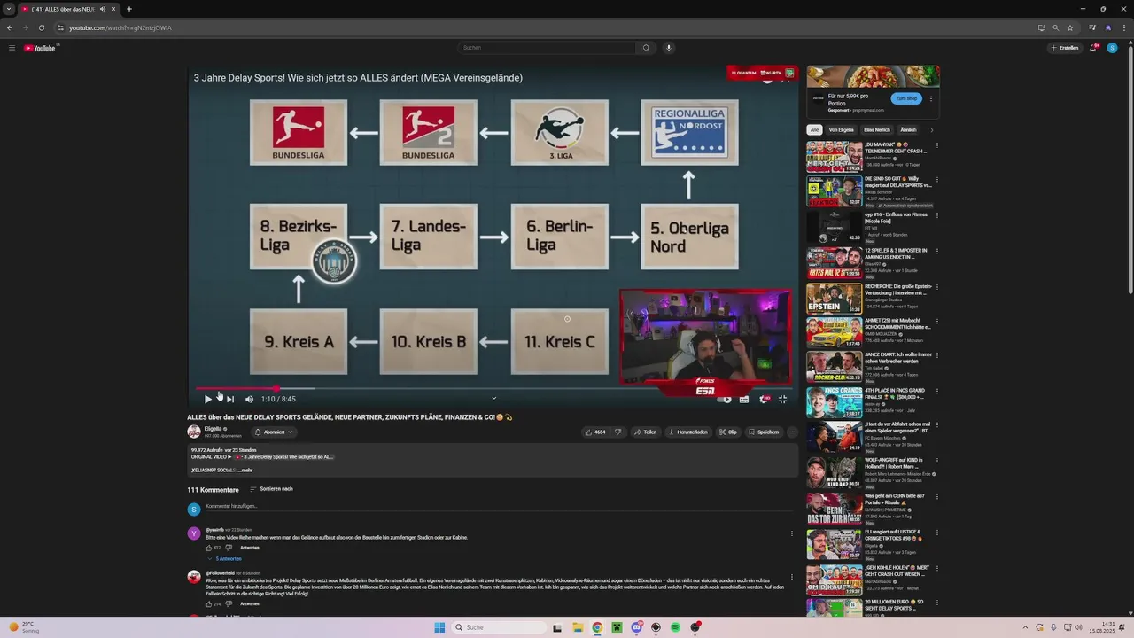
Task: Open the player settings gear
Action: pyautogui.click(x=764, y=400)
